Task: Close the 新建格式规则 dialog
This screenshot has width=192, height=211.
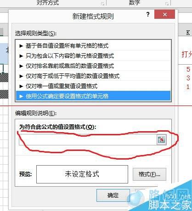Action: tap(164, 14)
